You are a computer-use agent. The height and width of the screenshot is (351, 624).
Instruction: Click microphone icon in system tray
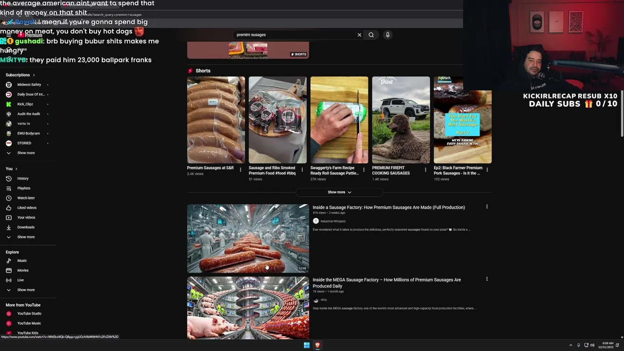[x=579, y=345]
